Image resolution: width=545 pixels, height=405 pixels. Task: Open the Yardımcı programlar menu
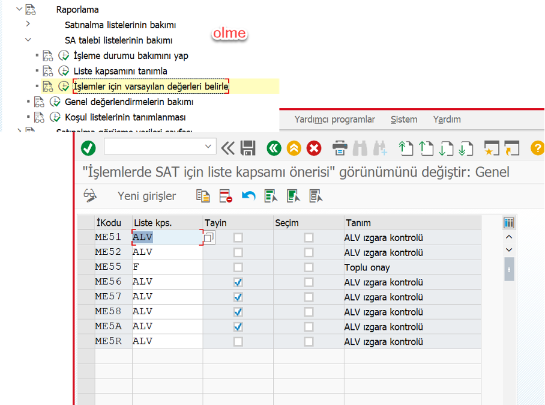[334, 120]
